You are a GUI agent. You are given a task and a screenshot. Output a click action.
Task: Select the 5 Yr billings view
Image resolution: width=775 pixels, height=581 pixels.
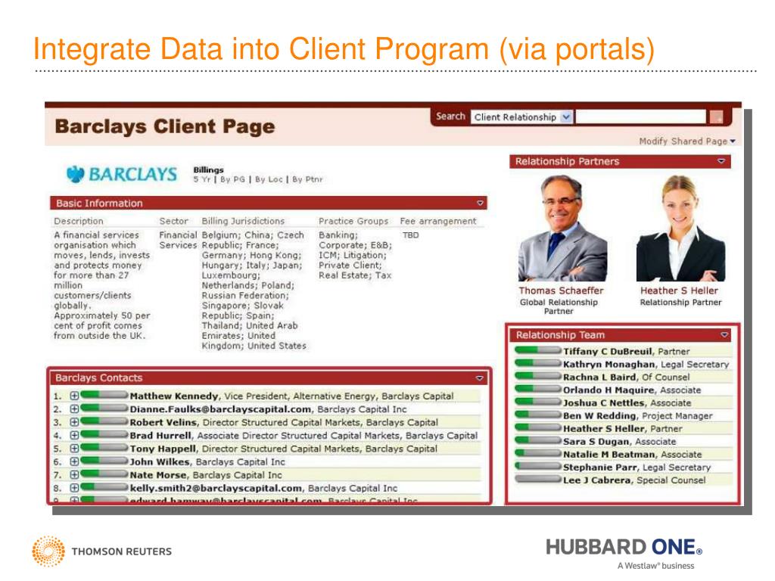[x=201, y=179]
